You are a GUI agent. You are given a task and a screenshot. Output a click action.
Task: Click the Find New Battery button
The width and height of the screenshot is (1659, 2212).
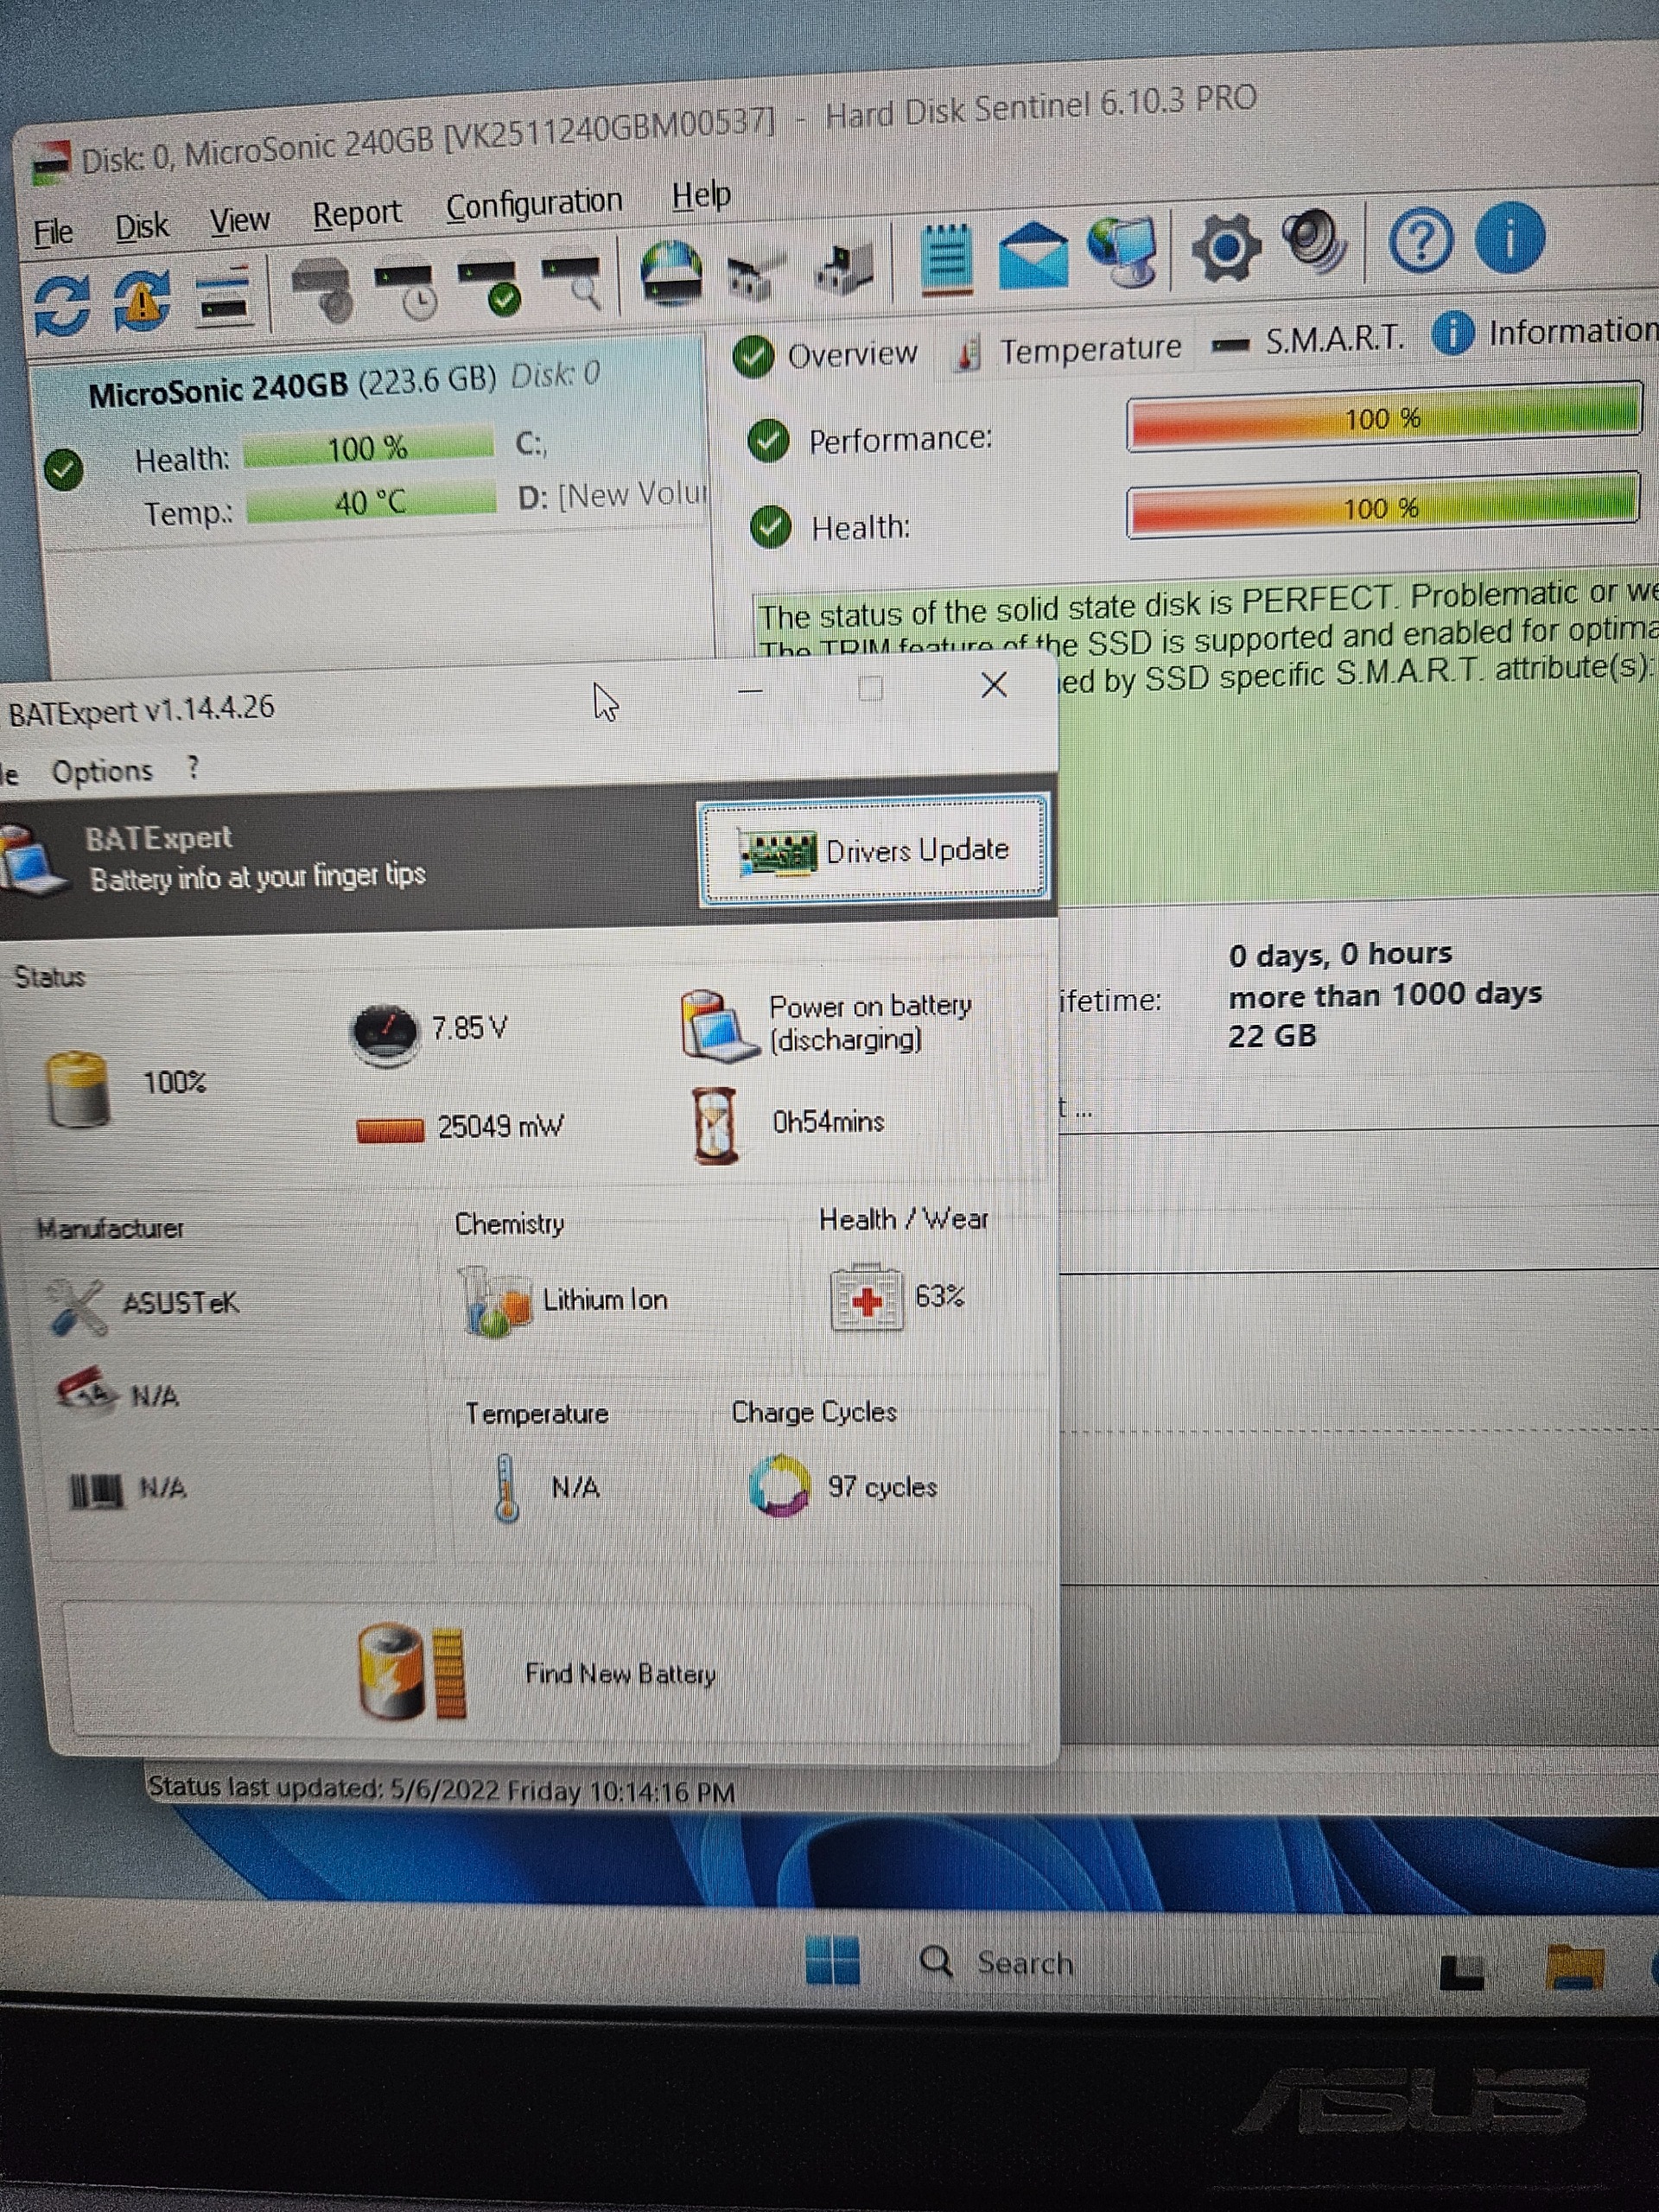pyautogui.click(x=548, y=1673)
